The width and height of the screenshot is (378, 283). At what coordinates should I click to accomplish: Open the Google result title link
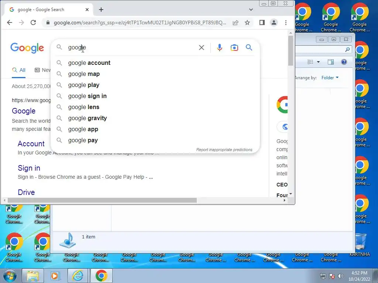coord(24,111)
